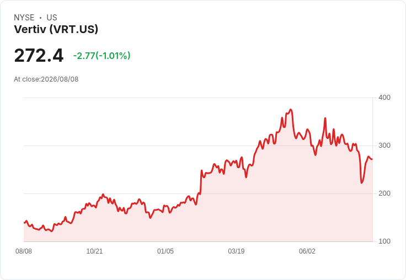Select the 01/05 date on x-axis
This screenshot has width=406, height=280.
[165, 251]
